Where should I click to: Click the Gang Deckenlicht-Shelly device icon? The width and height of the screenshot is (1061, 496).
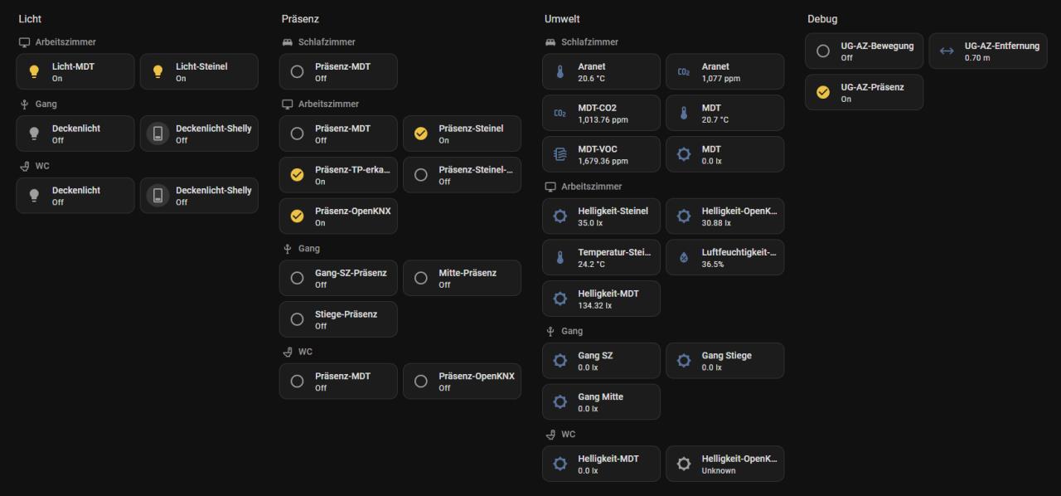(x=157, y=134)
